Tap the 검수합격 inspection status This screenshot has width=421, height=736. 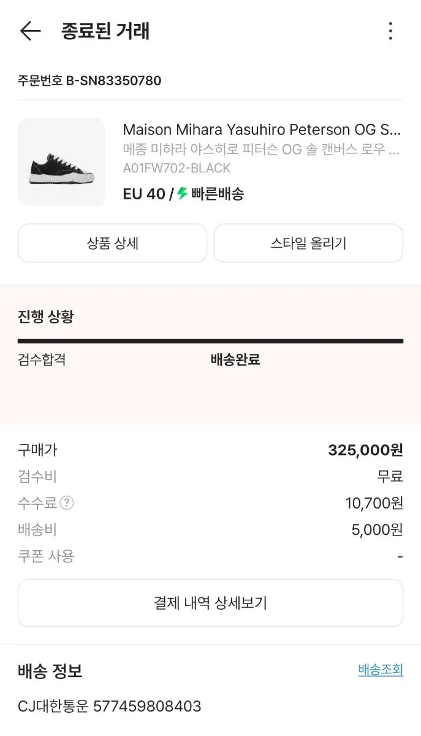tap(42, 359)
